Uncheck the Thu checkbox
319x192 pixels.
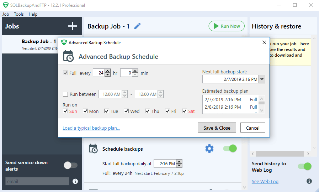coord(148,111)
